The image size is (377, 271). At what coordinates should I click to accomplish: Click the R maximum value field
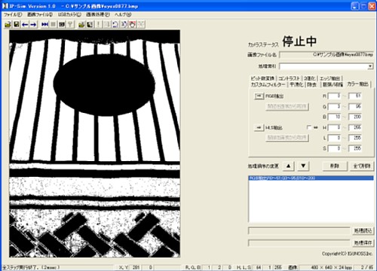[355, 96]
